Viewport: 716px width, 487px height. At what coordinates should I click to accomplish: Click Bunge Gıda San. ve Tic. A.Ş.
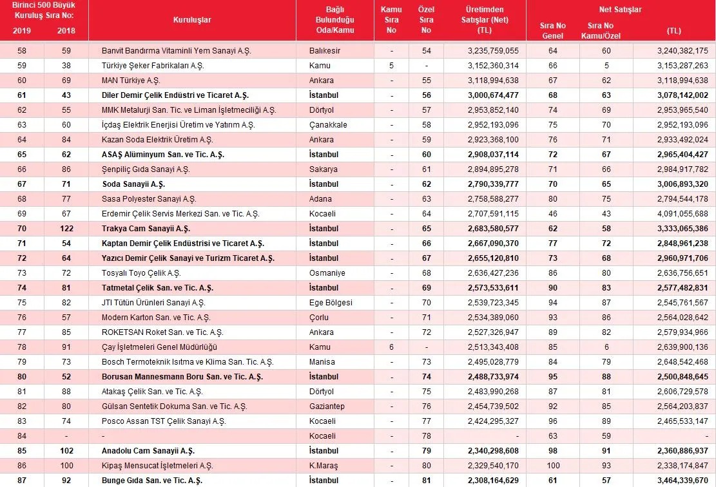[151, 480]
